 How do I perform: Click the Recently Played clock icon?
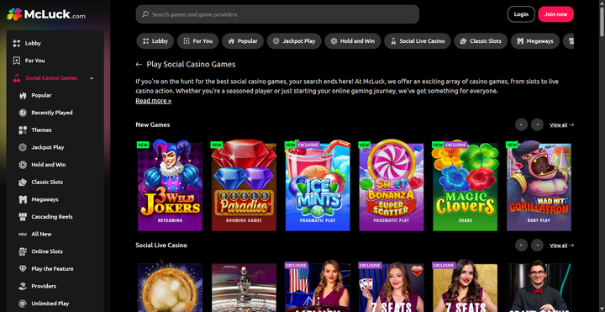(23, 113)
